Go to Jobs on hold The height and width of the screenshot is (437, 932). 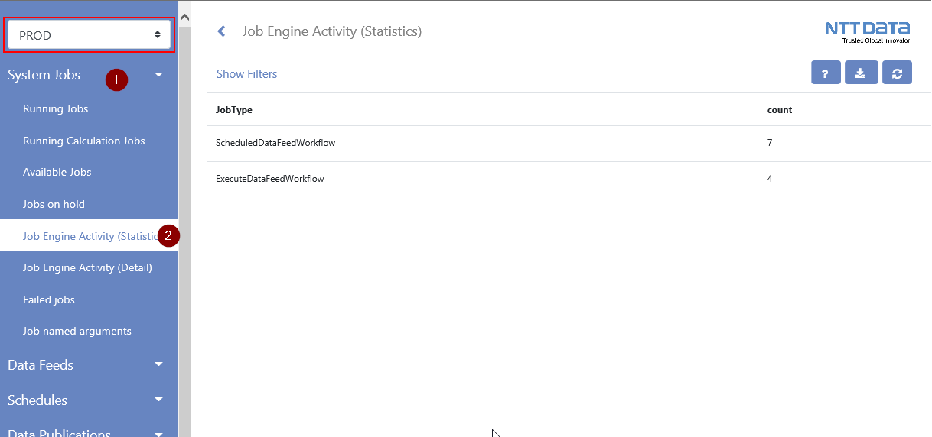(54, 204)
